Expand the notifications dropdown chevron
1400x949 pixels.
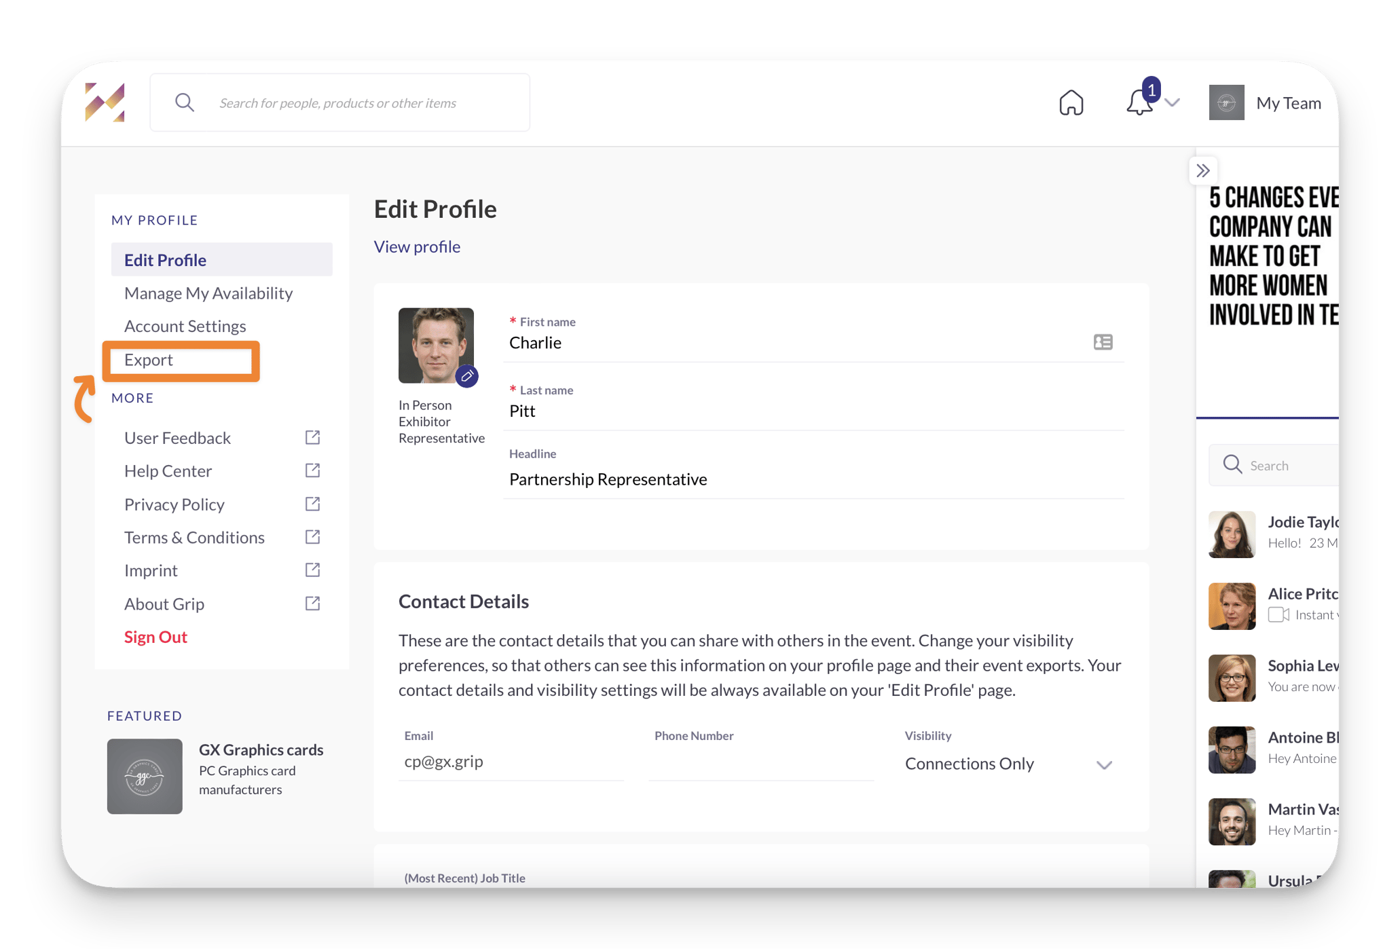coord(1173,103)
